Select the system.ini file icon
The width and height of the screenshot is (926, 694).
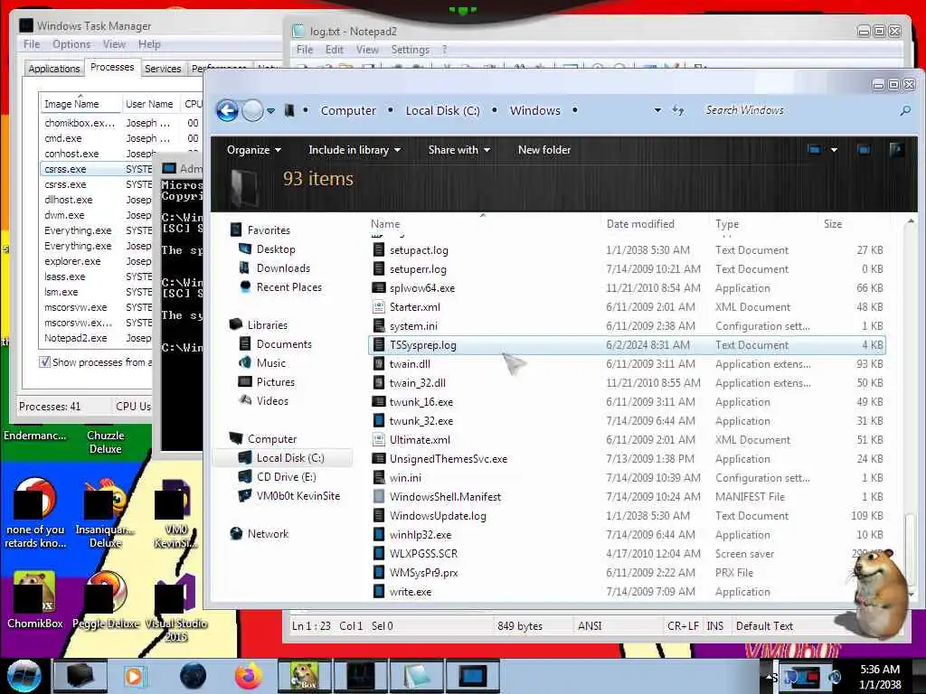[379, 325]
